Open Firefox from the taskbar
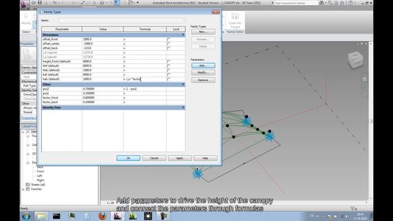 coord(103,216)
